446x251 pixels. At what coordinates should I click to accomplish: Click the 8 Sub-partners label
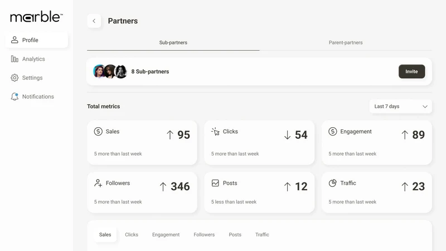pyautogui.click(x=150, y=72)
